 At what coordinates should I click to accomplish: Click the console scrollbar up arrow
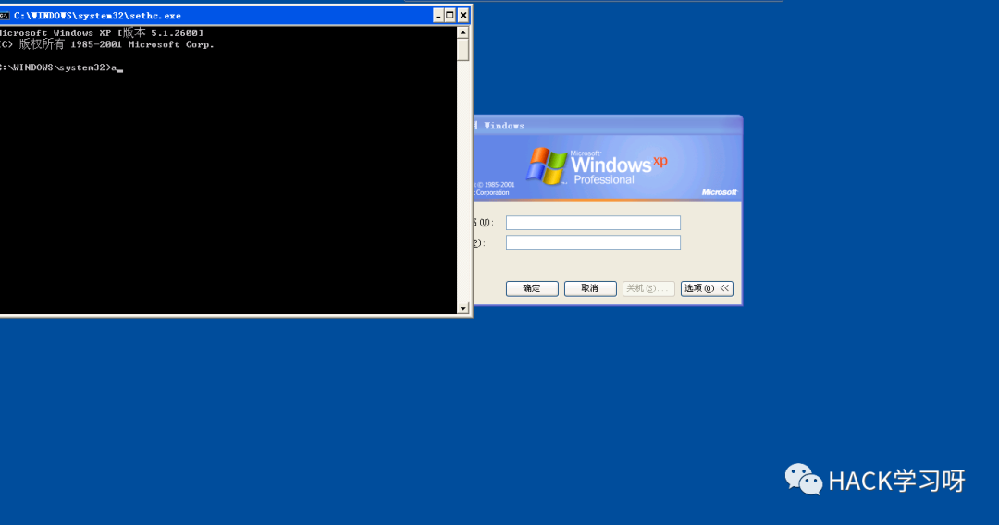tap(463, 31)
